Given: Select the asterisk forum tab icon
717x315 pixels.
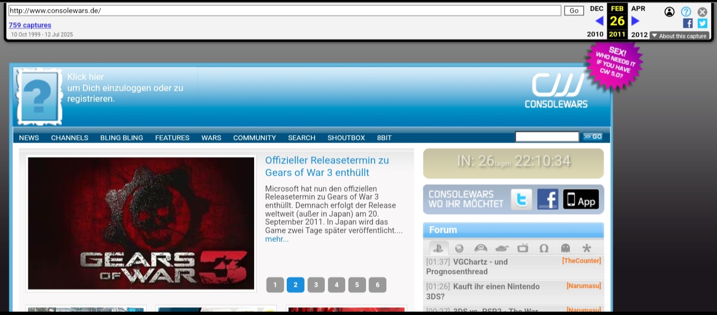Looking at the screenshot, I should (587, 248).
